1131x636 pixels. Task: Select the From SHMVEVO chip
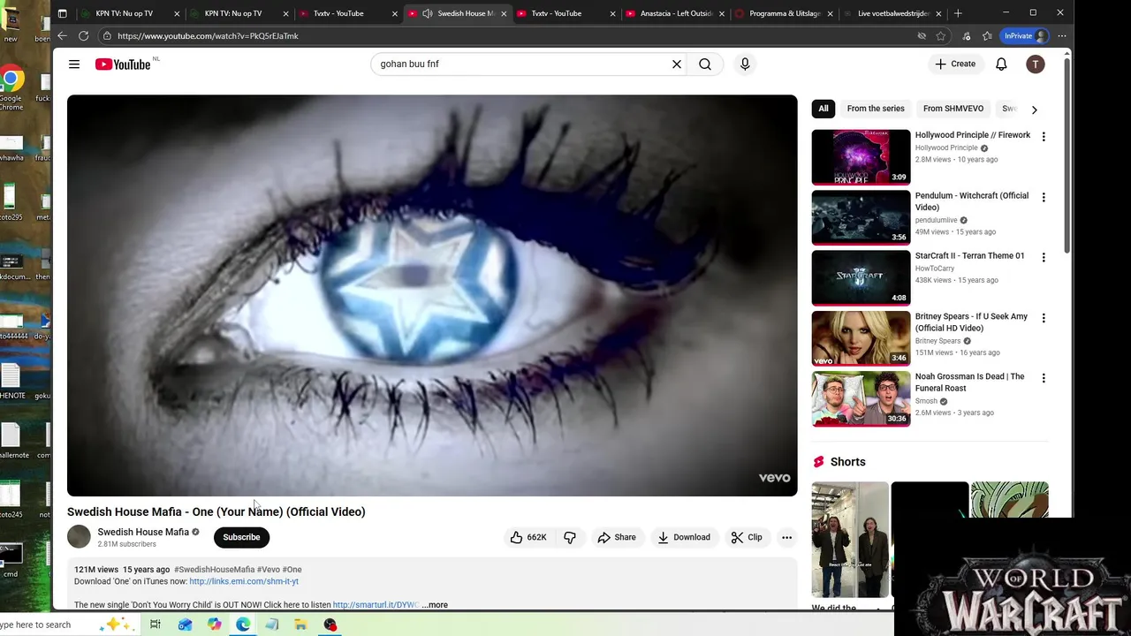point(953,108)
